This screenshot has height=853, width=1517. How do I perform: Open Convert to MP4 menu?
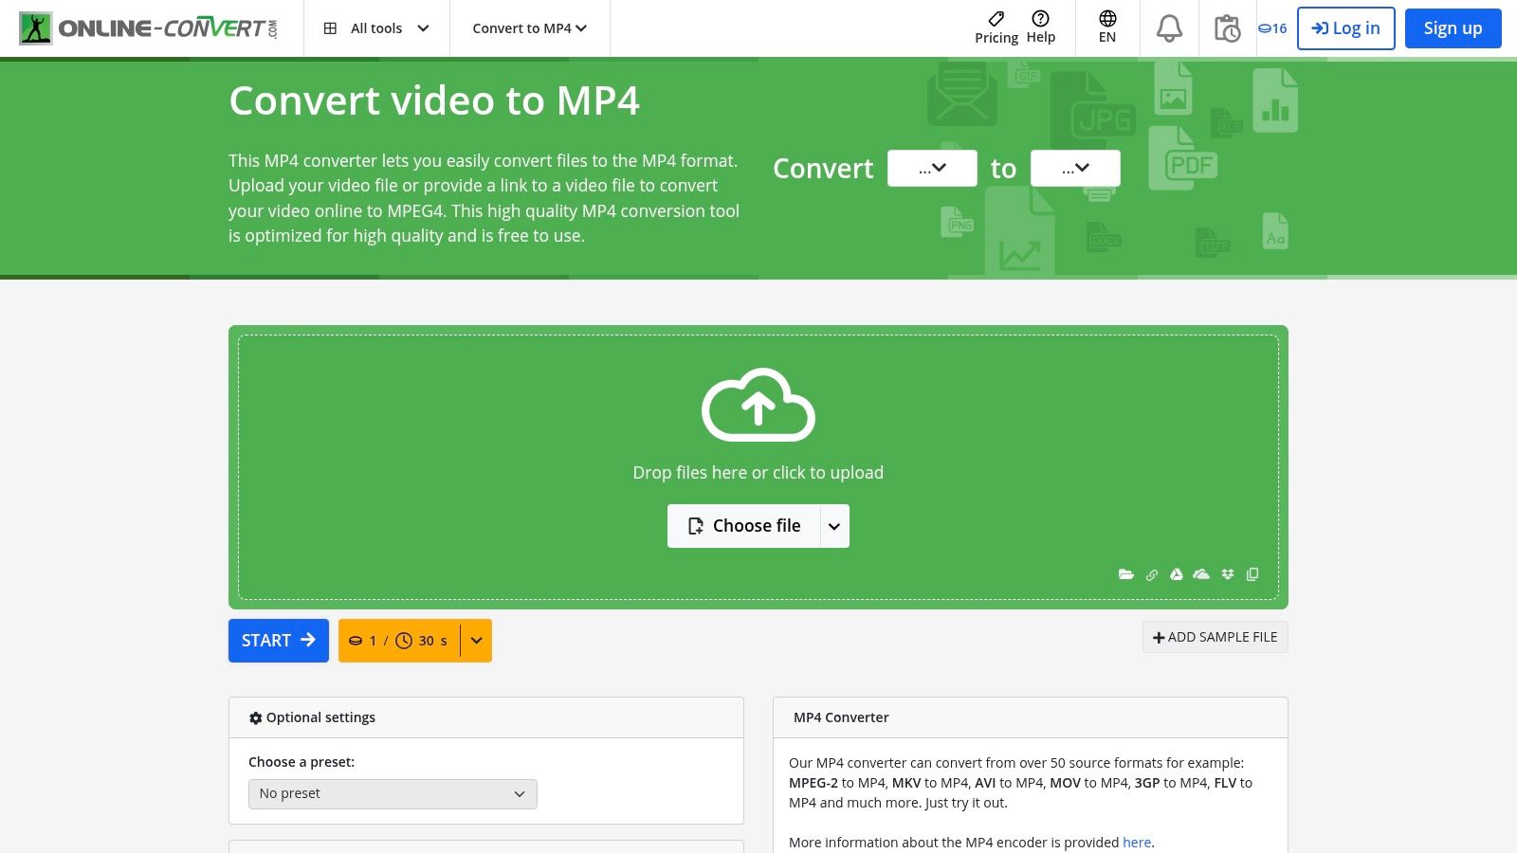(x=529, y=28)
